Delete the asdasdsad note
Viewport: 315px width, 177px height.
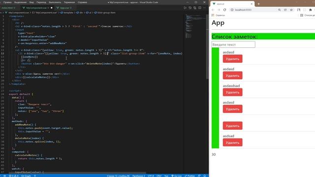coord(232,92)
